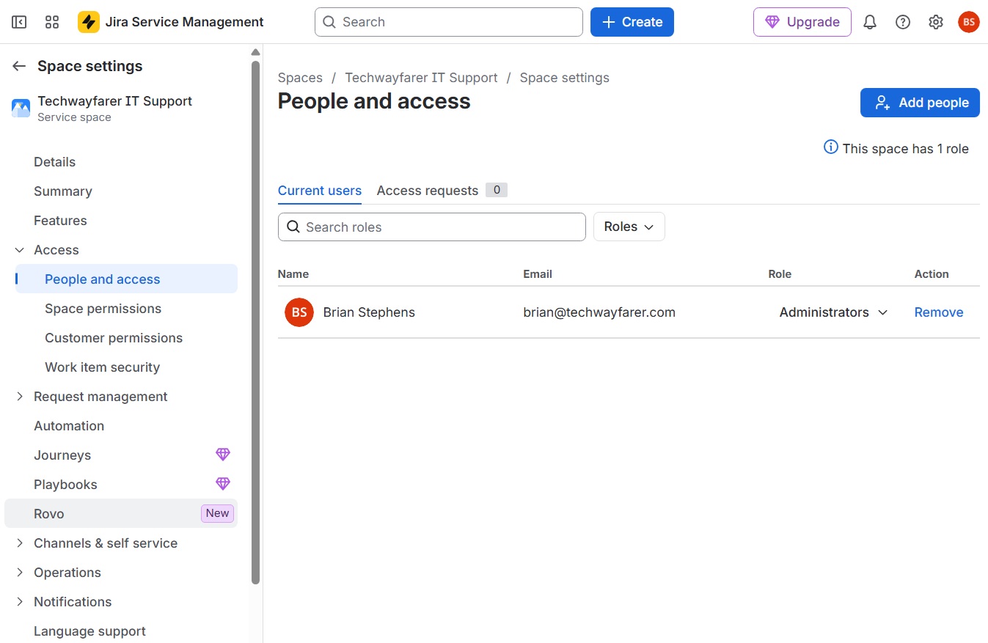This screenshot has height=643, width=988.
Task: Click the magnifier icon in Search roles field
Action: click(293, 227)
